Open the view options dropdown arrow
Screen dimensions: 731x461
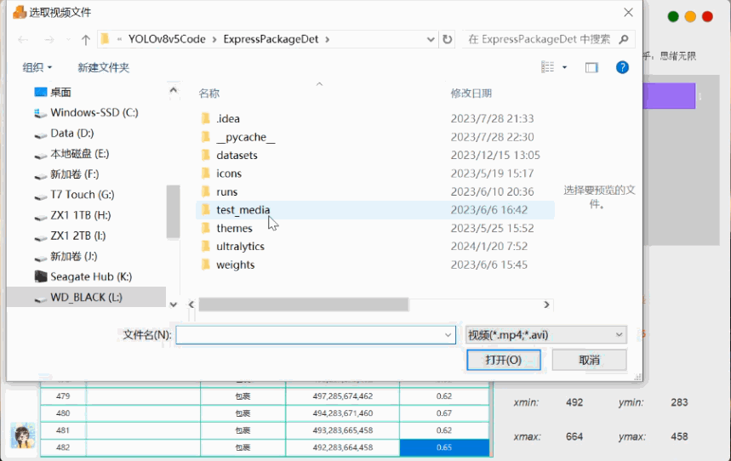tap(564, 67)
